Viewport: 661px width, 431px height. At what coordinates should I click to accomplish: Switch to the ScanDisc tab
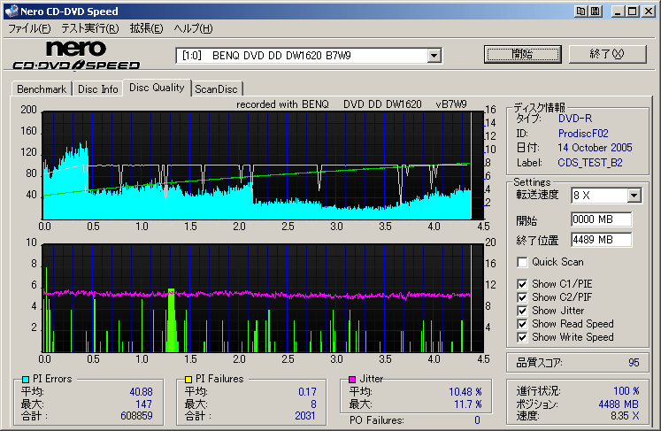216,89
